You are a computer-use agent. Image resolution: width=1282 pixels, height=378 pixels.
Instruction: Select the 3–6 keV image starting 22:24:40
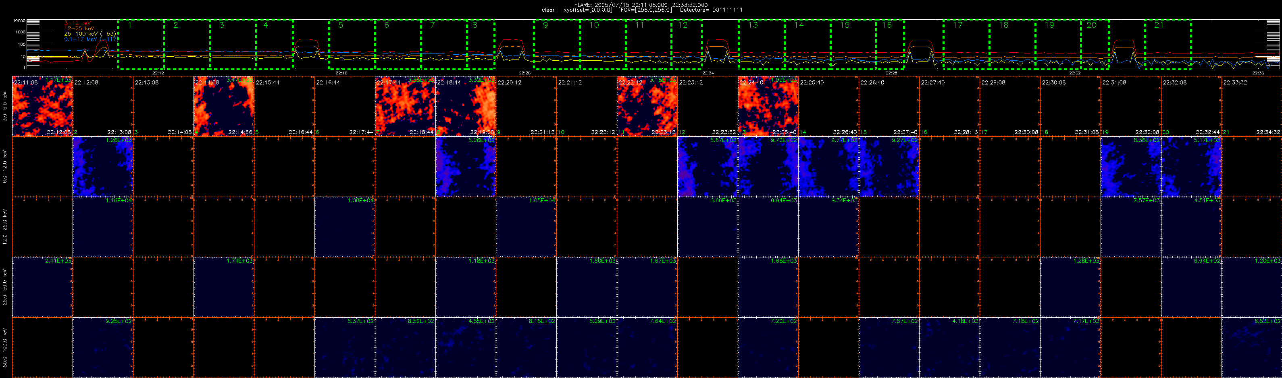click(x=768, y=106)
